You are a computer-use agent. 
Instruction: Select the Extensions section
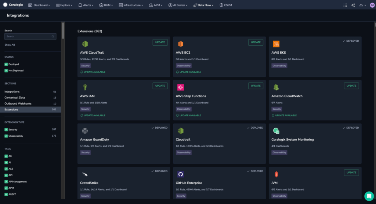[x=30, y=109]
